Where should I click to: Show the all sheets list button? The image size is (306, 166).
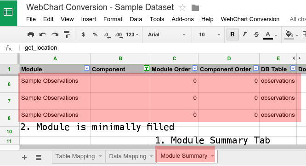[39, 157]
